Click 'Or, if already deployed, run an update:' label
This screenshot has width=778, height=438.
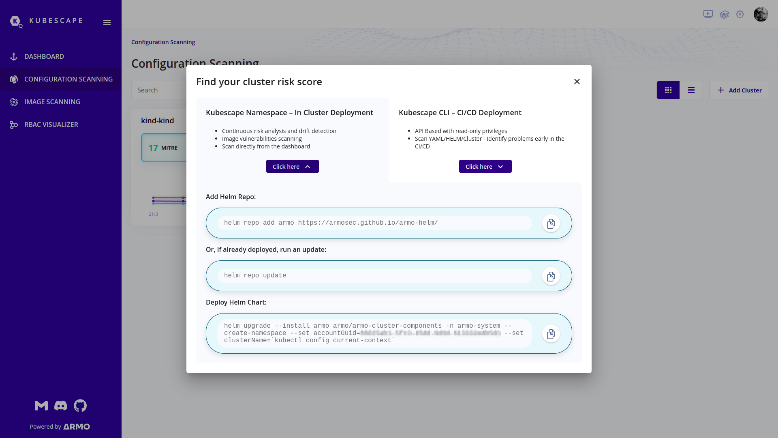266,249
